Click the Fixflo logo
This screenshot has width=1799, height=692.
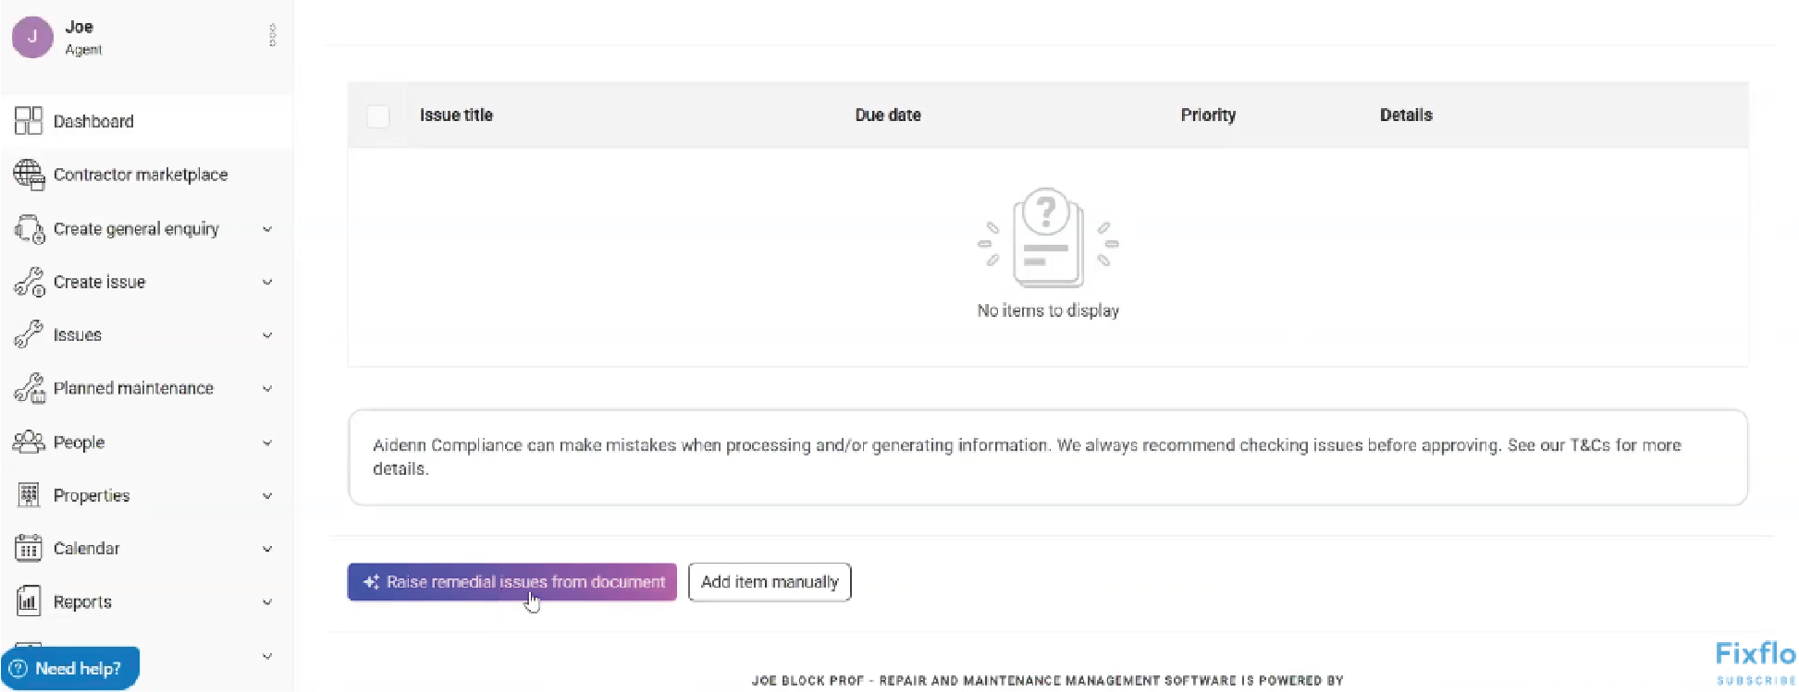tap(1755, 654)
